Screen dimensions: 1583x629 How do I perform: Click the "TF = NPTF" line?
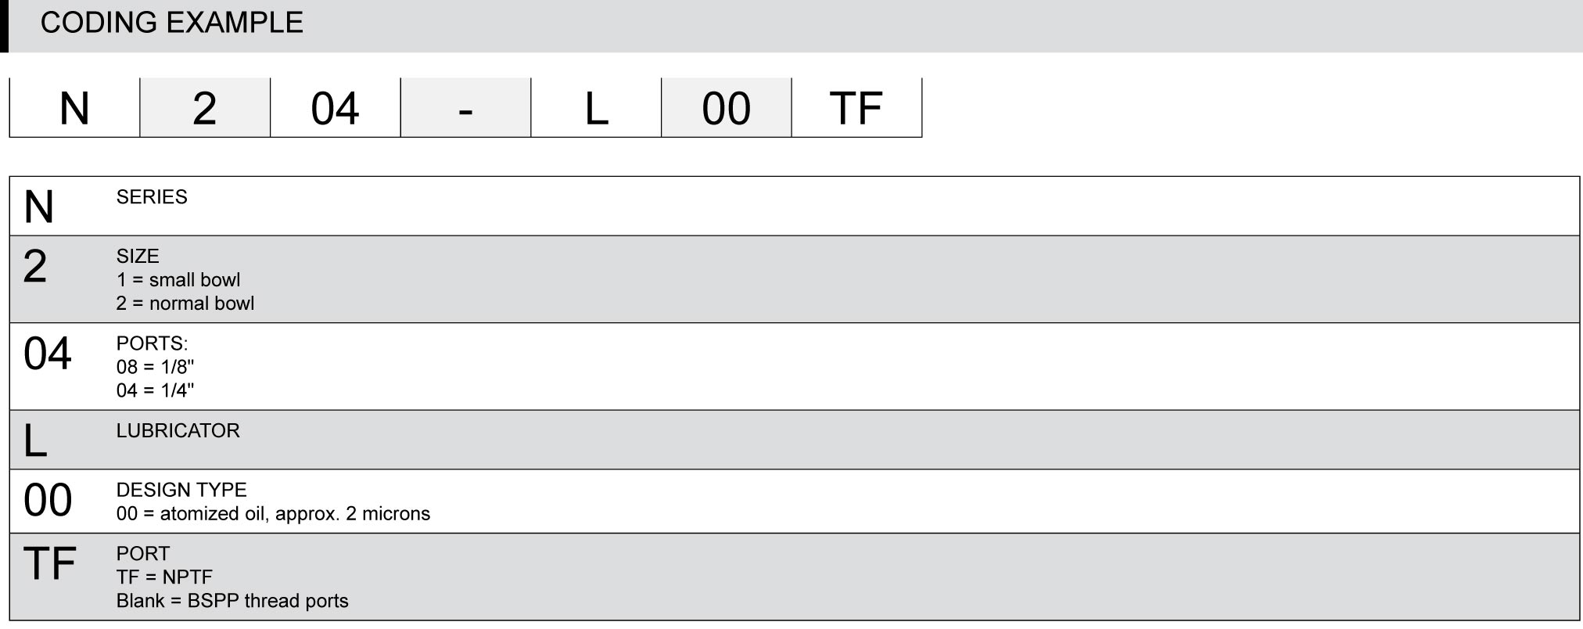[x=164, y=577]
